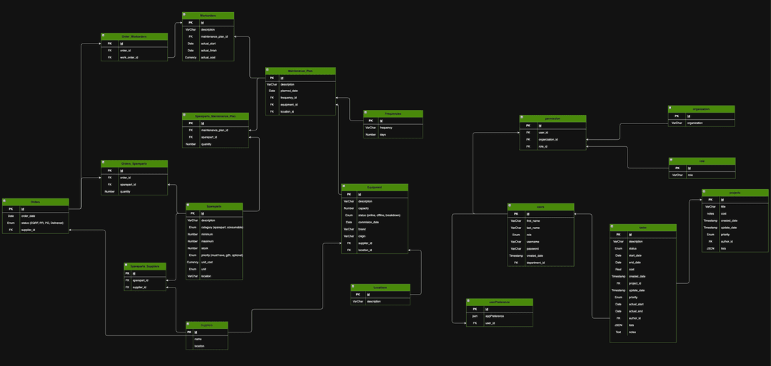Select the Suppliers table header
771x366 pixels.
click(207, 325)
